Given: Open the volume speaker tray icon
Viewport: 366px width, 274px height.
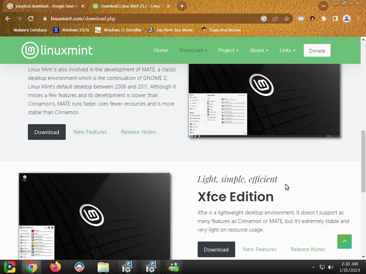Looking at the screenshot, I should pyautogui.click(x=331, y=267).
